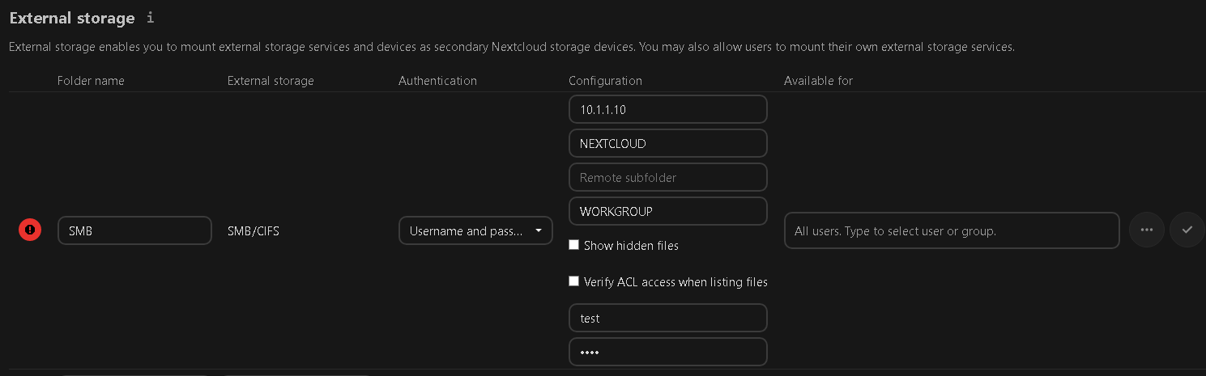The image size is (1206, 376).
Task: Open the Username and password authentication dropdown
Action: (475, 230)
